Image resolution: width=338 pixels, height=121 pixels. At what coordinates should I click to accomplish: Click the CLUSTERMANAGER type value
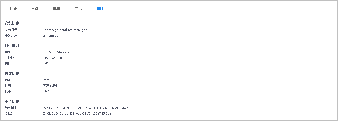[x=58, y=52]
